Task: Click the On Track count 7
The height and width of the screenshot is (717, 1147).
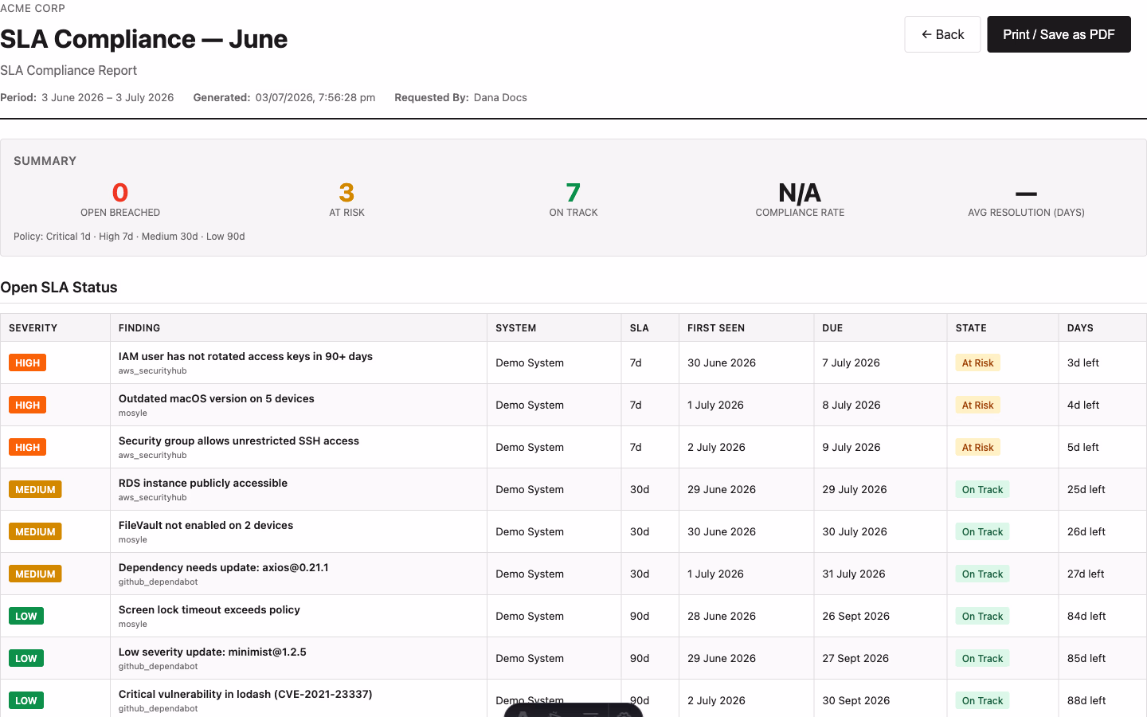Action: [573, 192]
